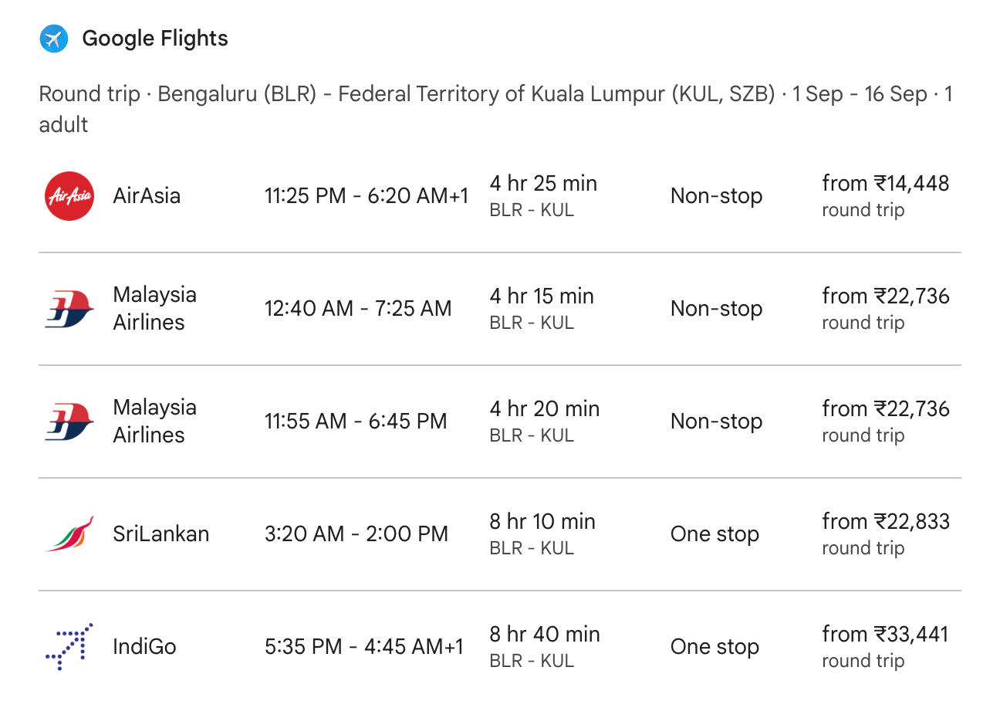Click the Google Flights airplane icon
The width and height of the screenshot is (1000, 718).
[54, 39]
